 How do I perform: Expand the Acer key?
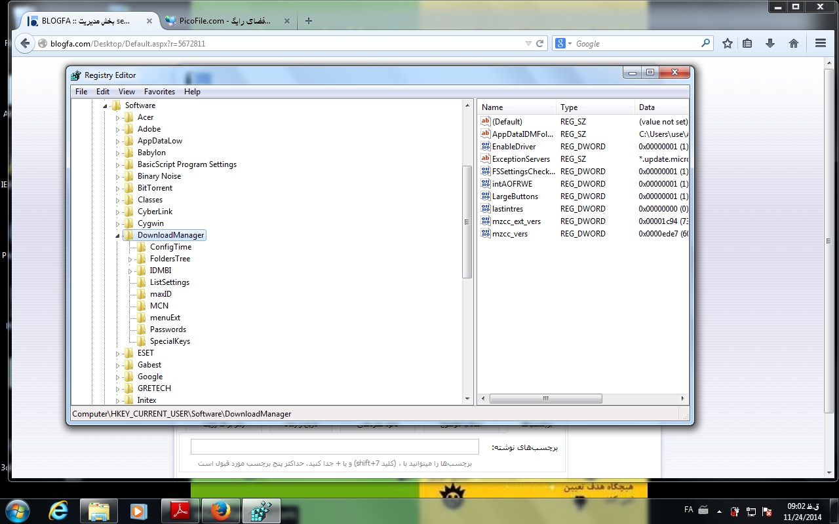pos(118,118)
